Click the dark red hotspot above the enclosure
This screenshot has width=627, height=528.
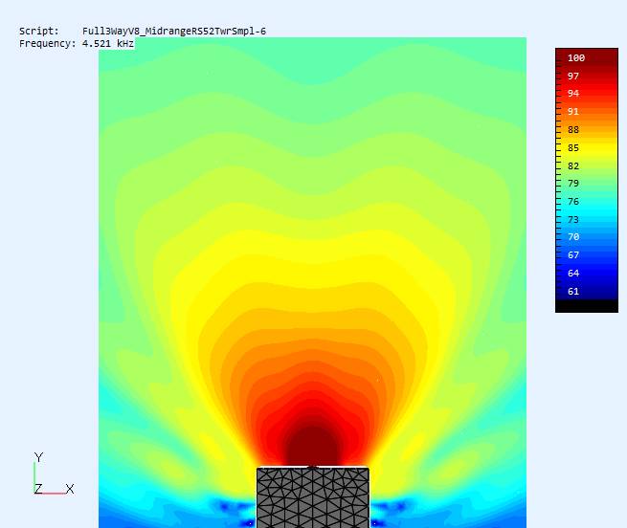[x=312, y=446]
